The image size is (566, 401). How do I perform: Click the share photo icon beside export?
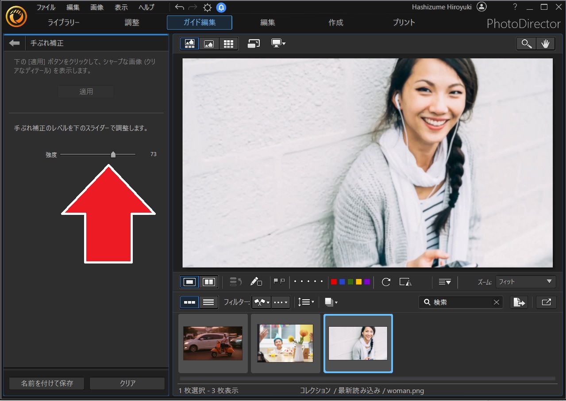coord(546,302)
